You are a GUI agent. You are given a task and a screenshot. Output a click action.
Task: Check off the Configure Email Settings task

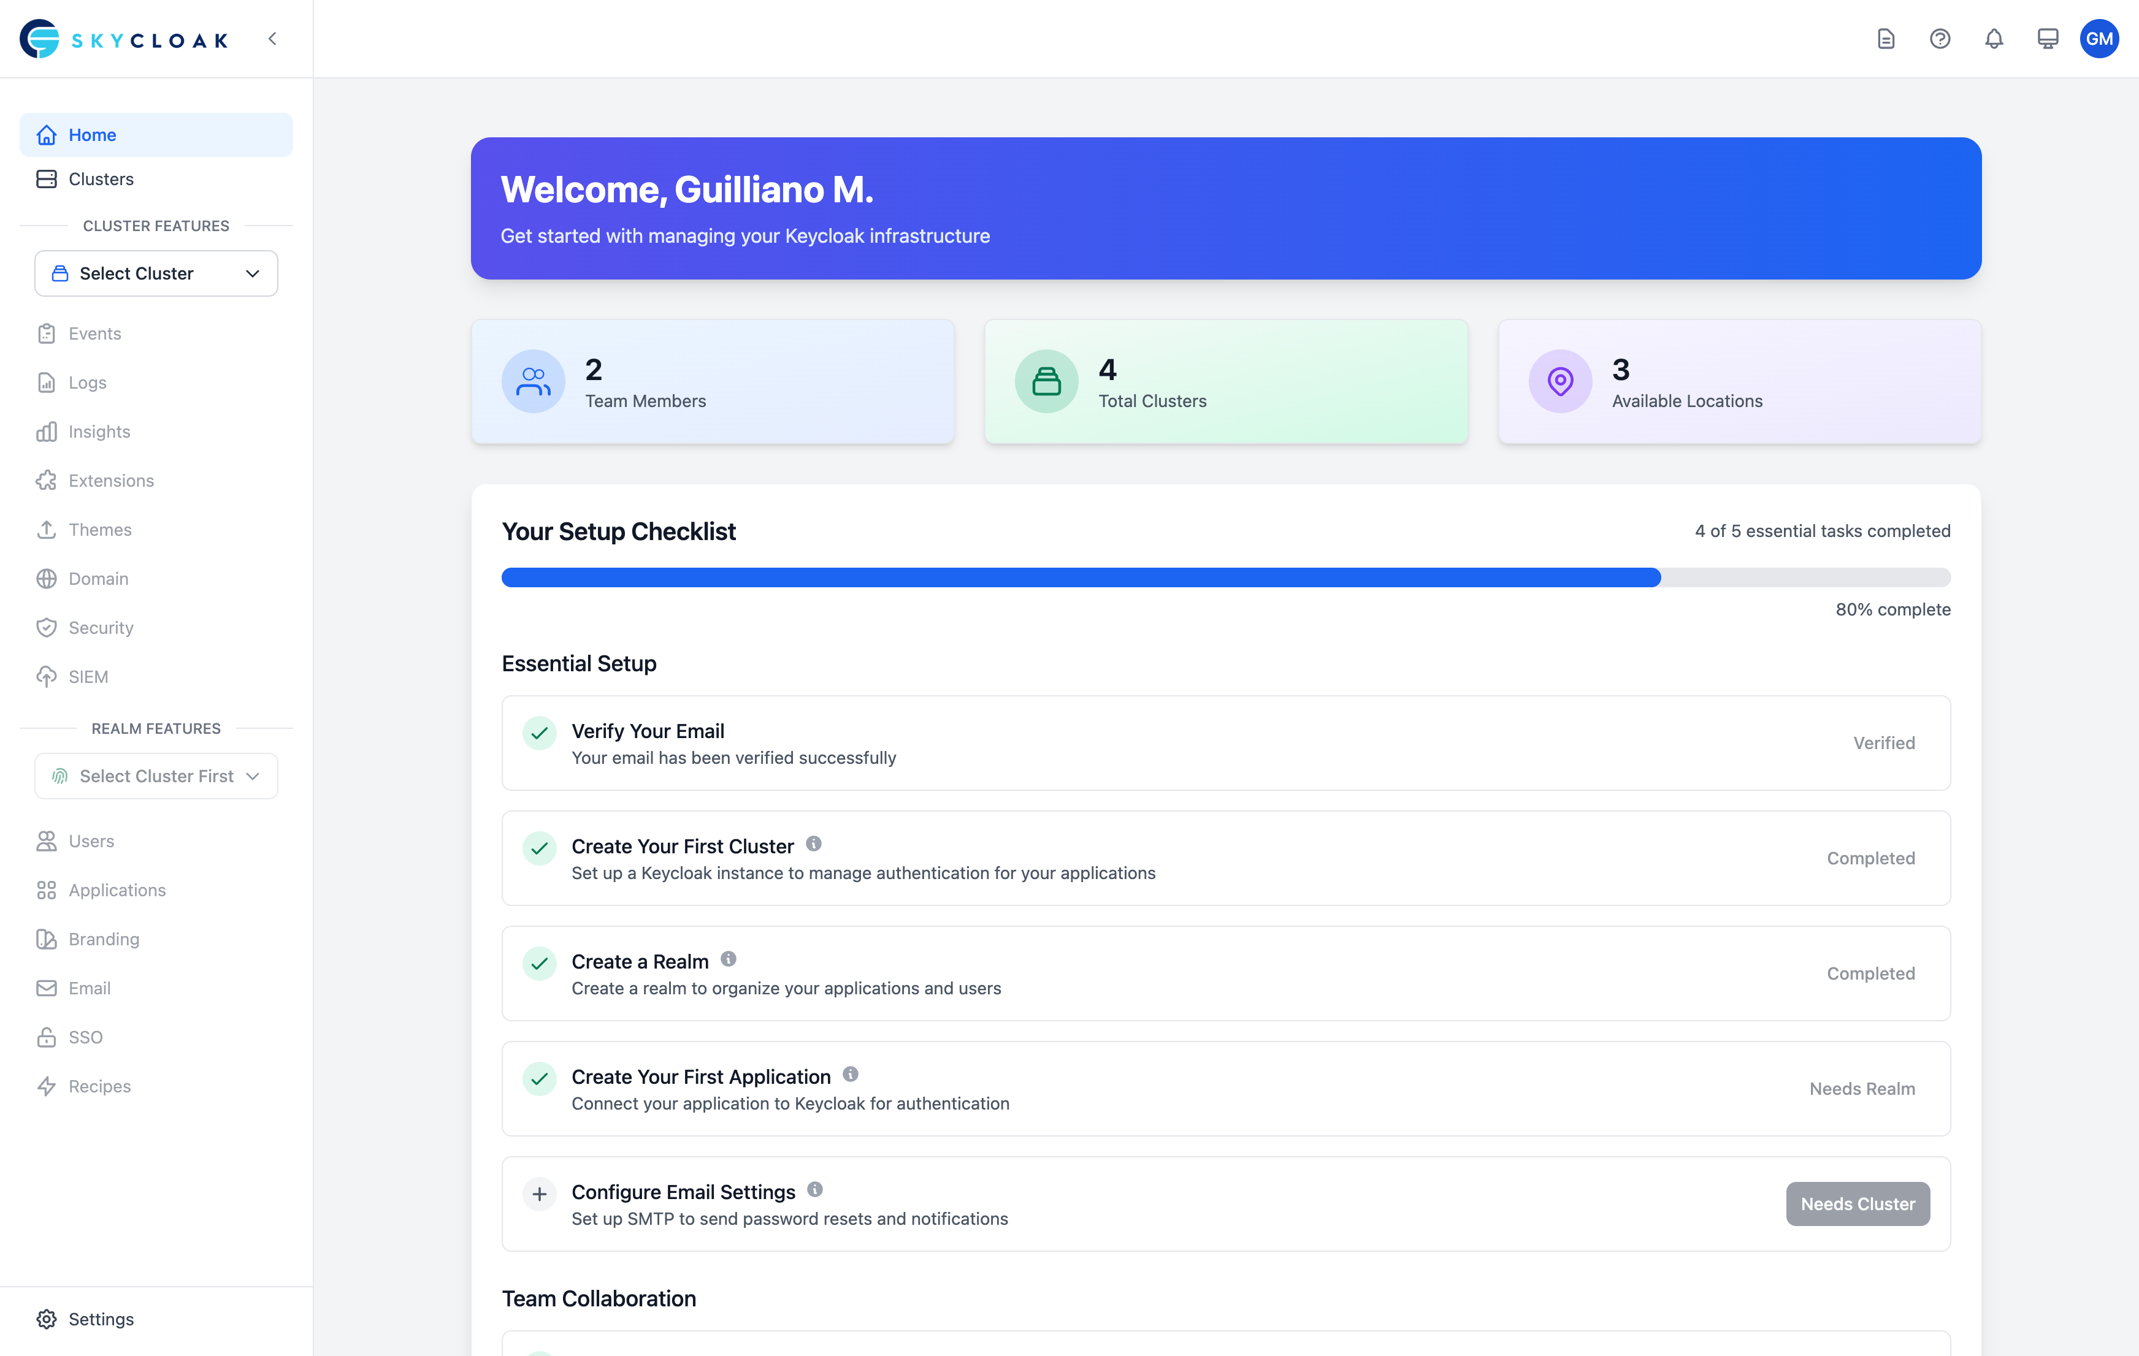tap(539, 1194)
